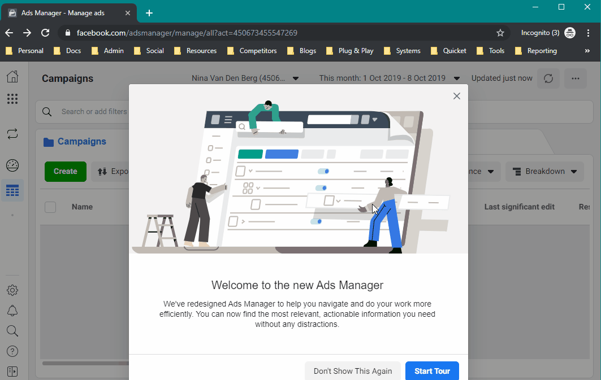Click the browser address bar URL

187,33
